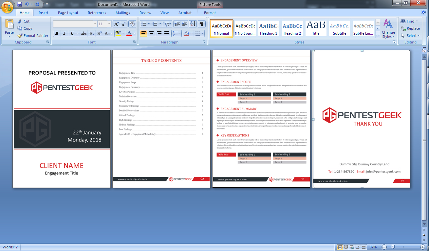Click the Format Painter brush icon

tap(20, 36)
